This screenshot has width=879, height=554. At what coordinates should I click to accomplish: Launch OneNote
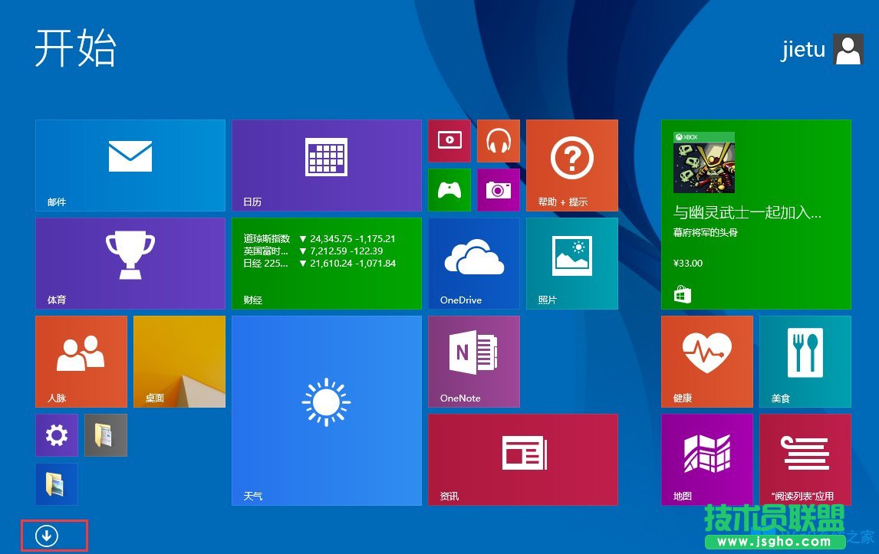[473, 361]
